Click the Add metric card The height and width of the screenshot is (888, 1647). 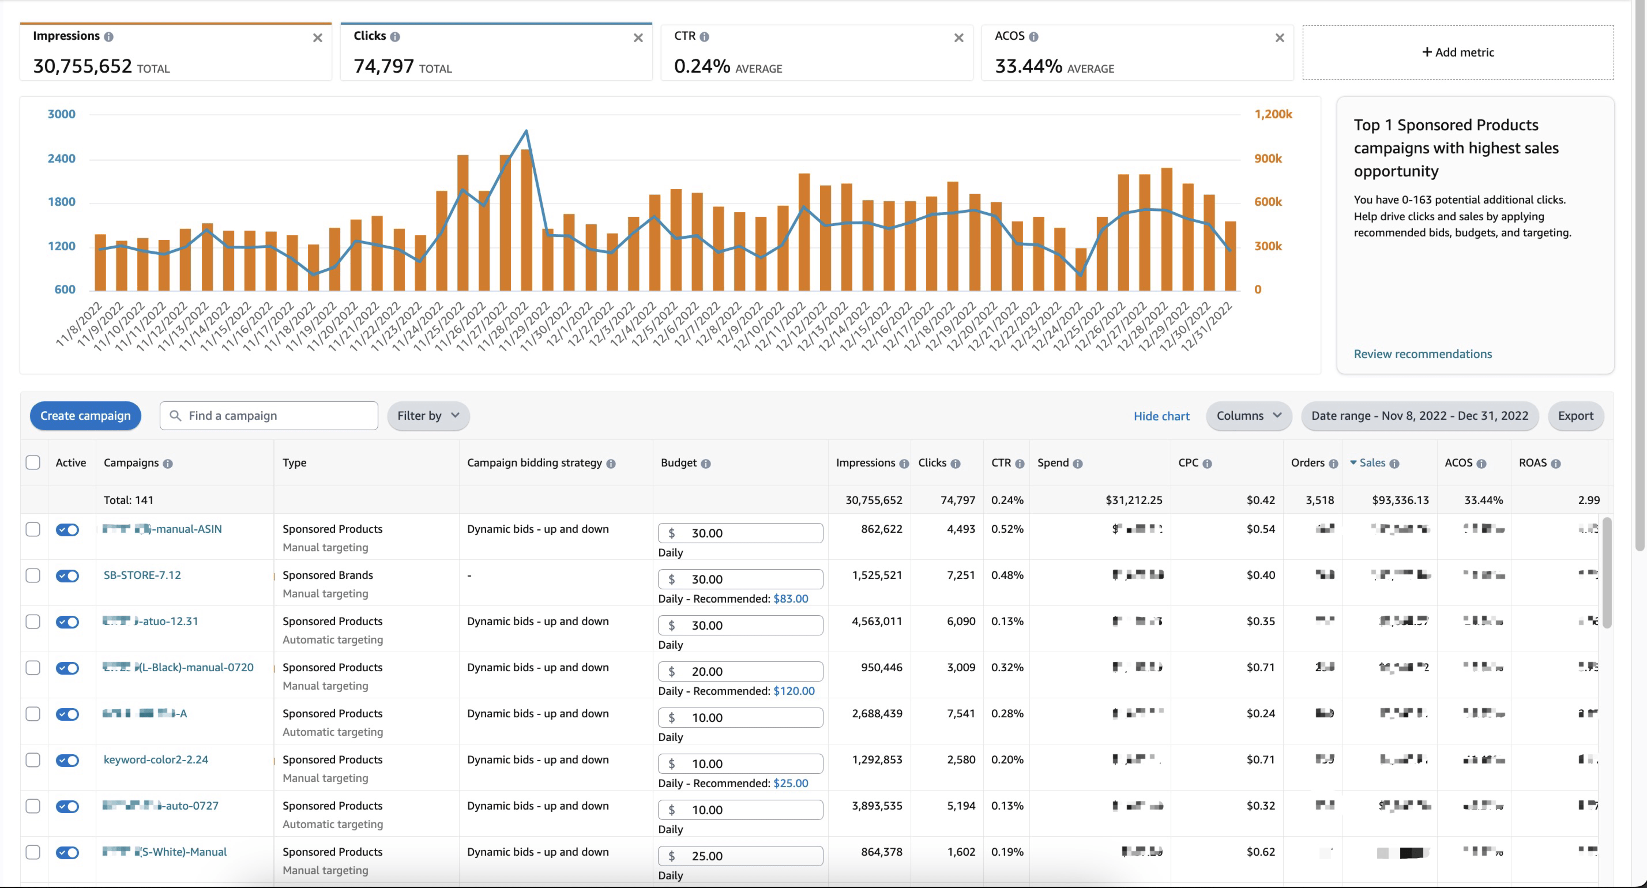point(1457,52)
